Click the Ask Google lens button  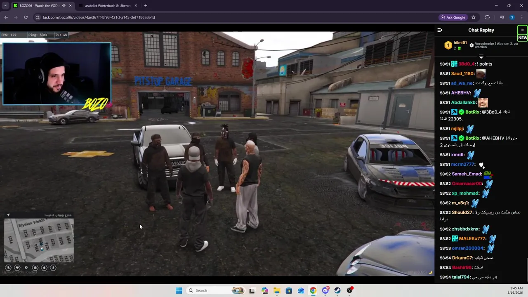[453, 17]
